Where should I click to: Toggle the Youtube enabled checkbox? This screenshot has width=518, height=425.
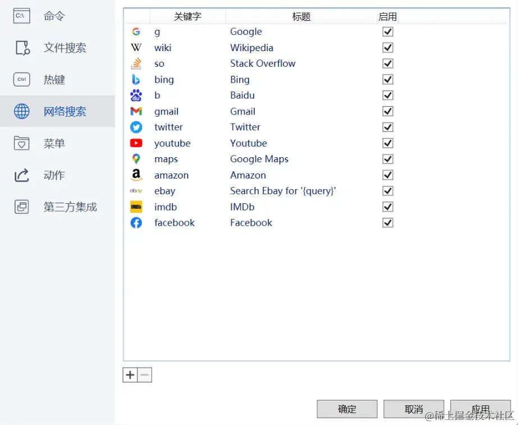click(x=388, y=143)
